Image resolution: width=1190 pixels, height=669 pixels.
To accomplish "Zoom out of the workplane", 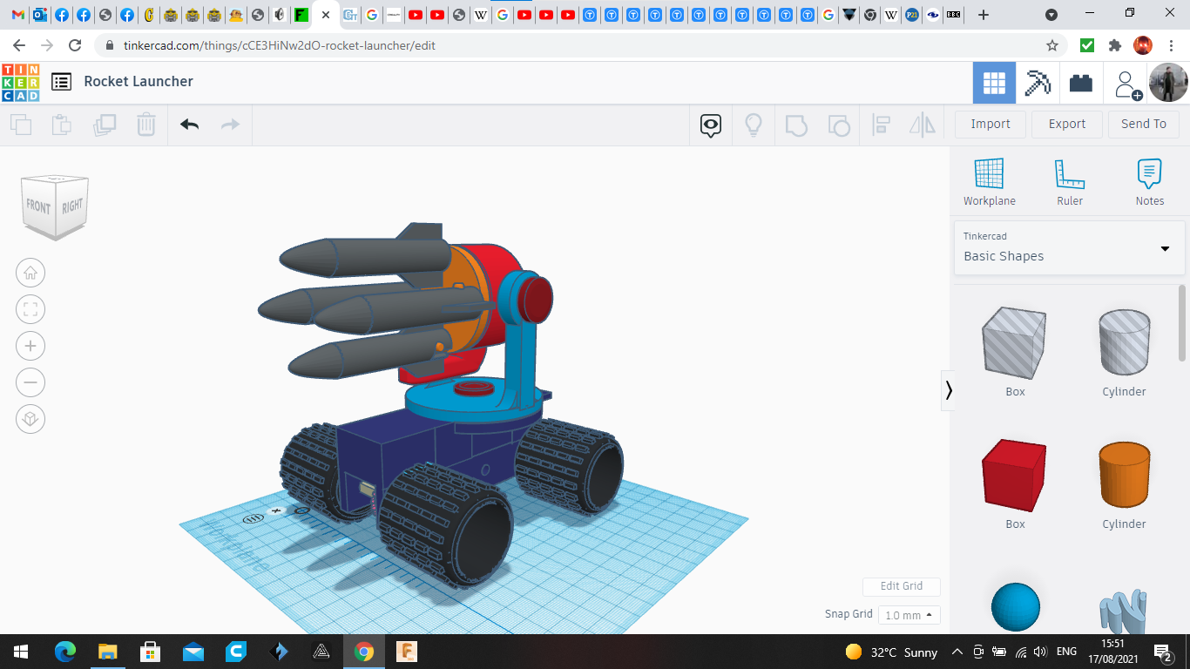I will point(30,382).
